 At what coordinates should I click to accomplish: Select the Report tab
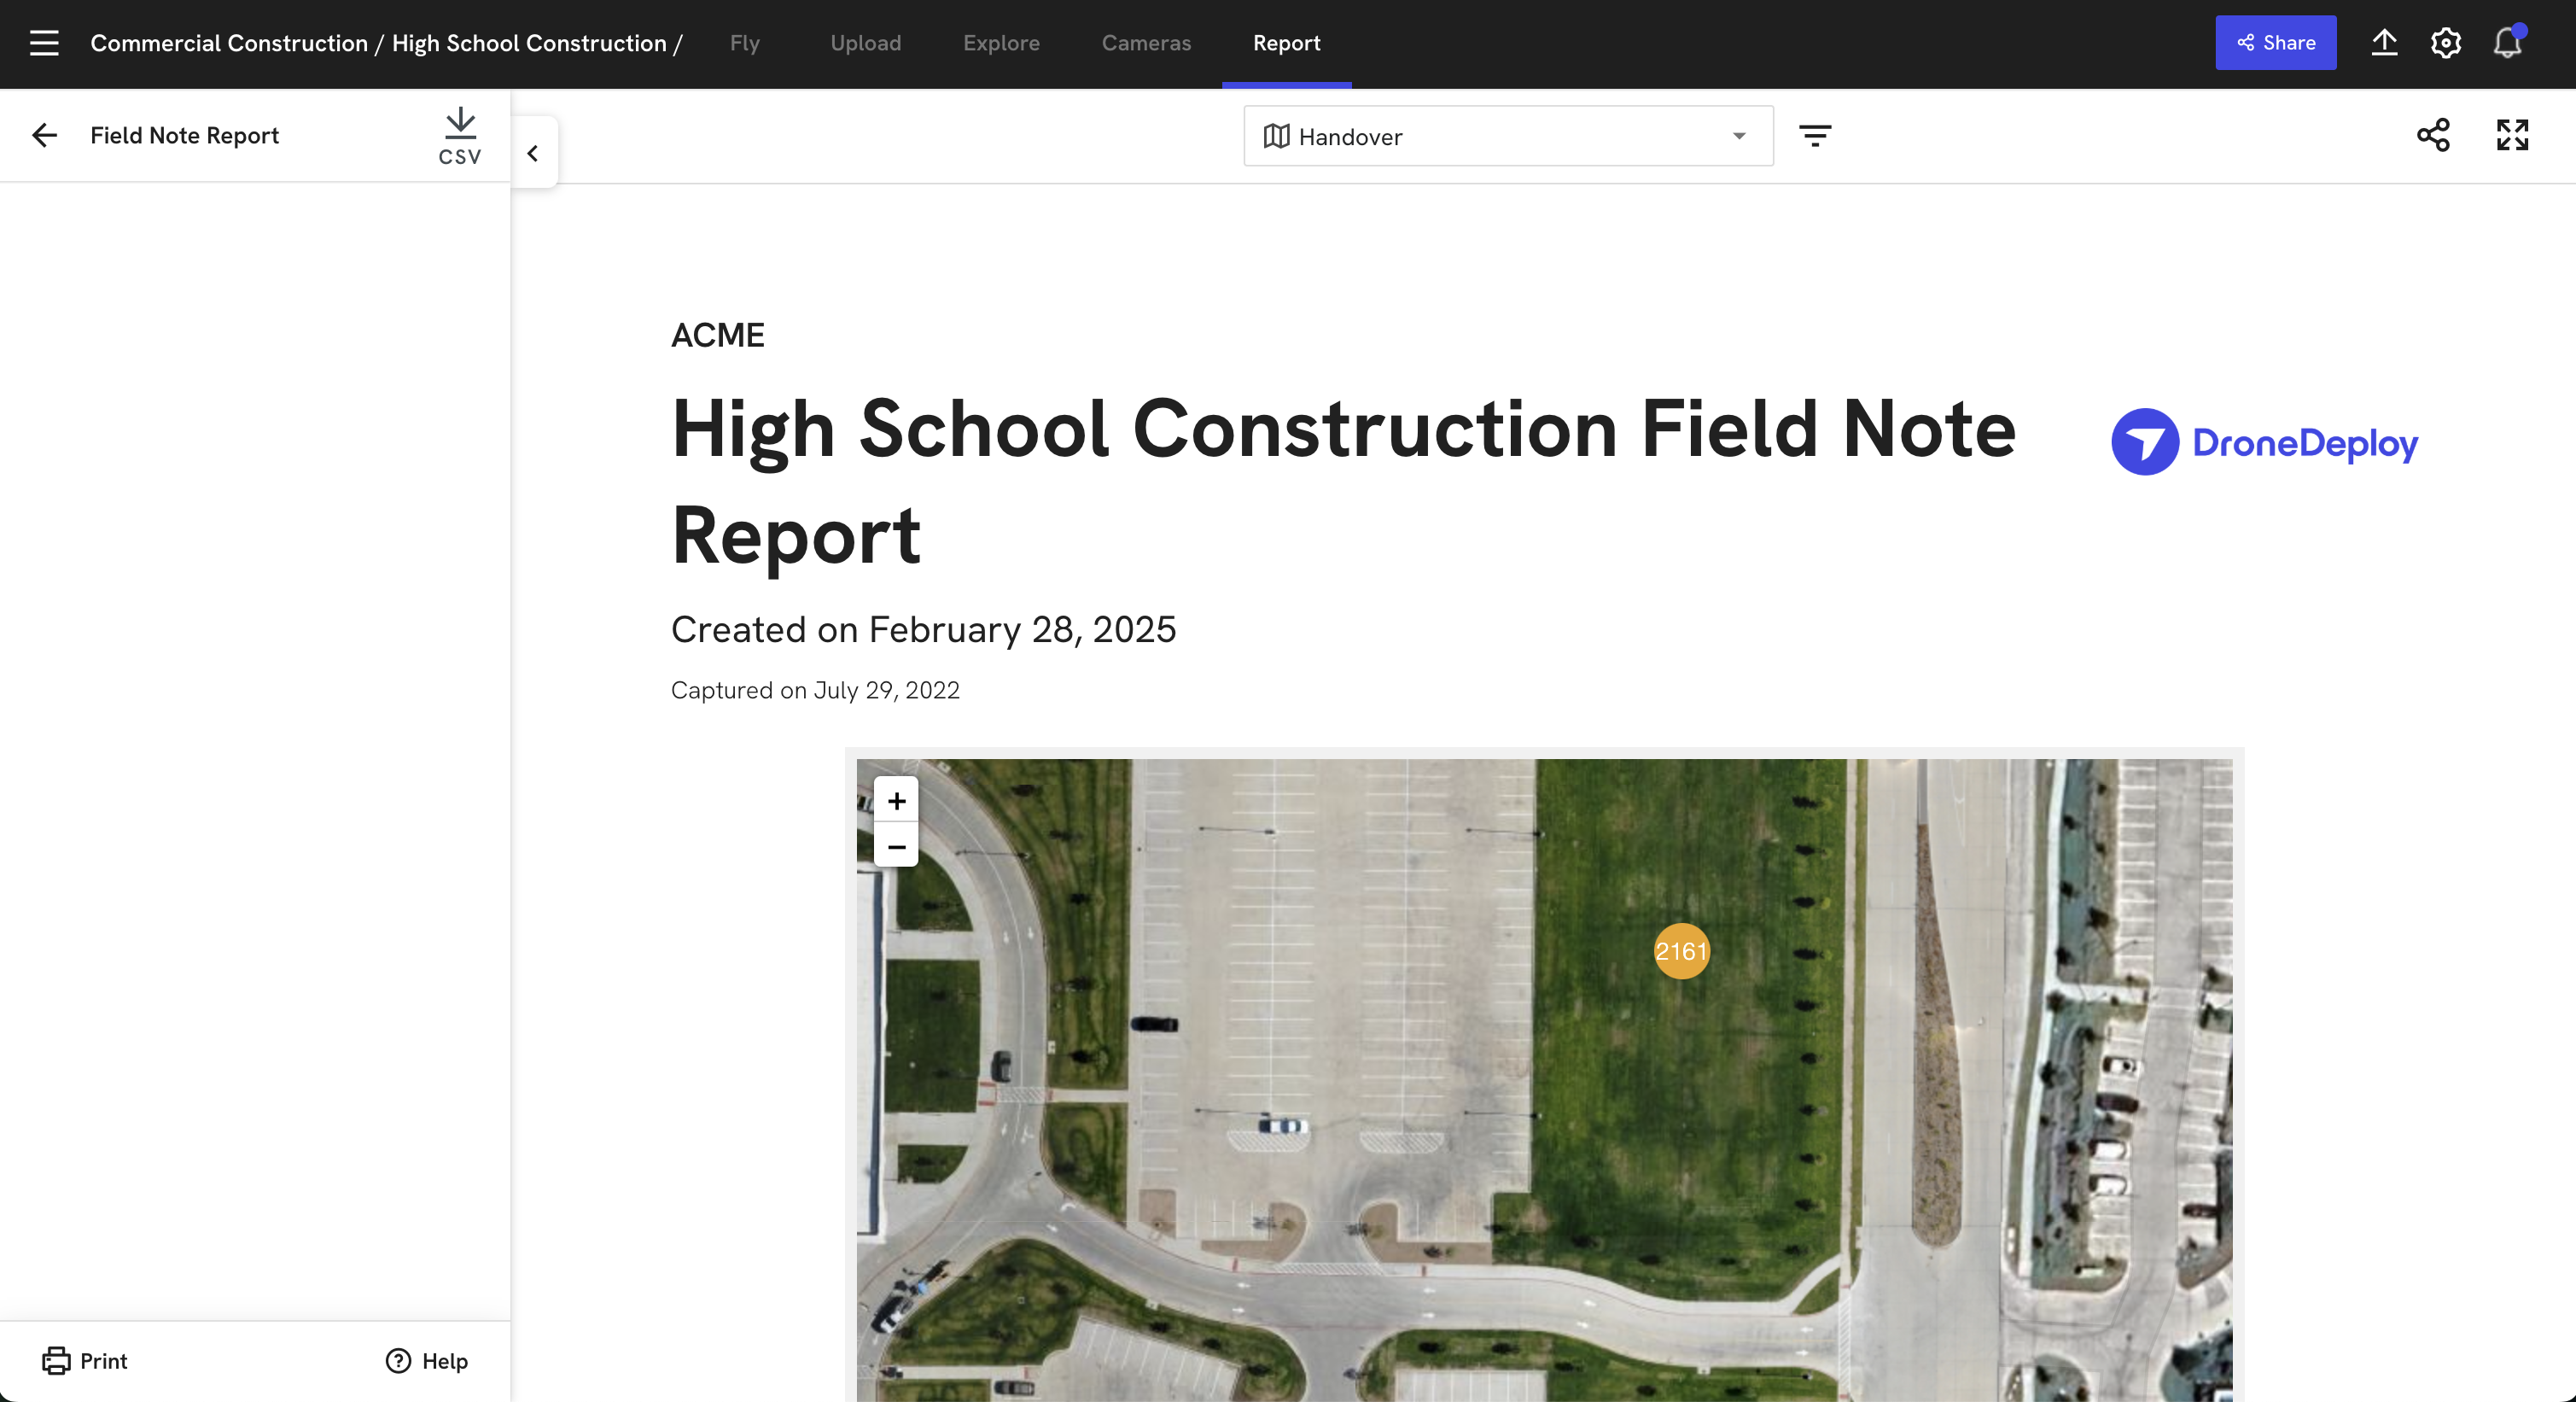tap(1287, 43)
